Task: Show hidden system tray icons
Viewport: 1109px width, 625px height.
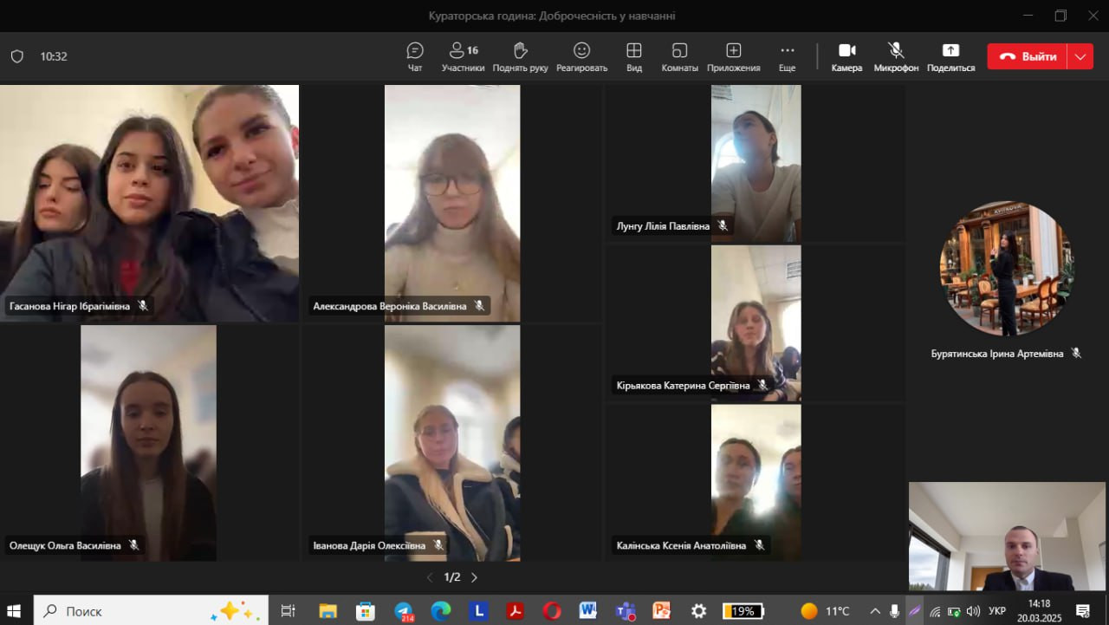Action: click(875, 611)
